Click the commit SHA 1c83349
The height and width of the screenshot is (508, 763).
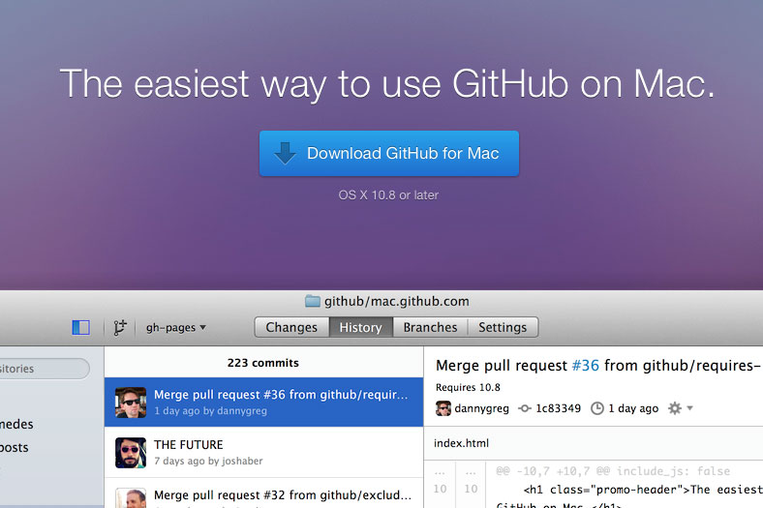pyautogui.click(x=558, y=408)
